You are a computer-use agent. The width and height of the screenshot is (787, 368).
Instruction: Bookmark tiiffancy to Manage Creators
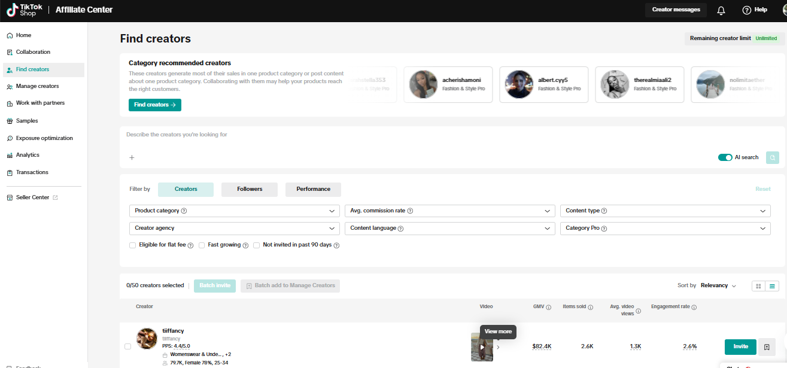point(767,347)
